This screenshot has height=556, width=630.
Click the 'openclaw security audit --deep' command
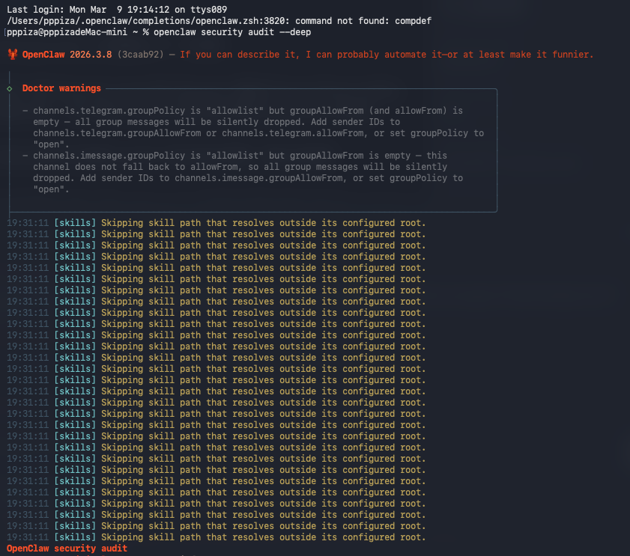[232, 32]
